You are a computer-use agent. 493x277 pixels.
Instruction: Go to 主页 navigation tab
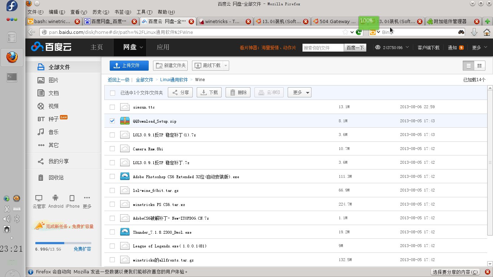(97, 47)
